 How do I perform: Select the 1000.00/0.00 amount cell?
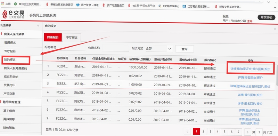[138, 67]
